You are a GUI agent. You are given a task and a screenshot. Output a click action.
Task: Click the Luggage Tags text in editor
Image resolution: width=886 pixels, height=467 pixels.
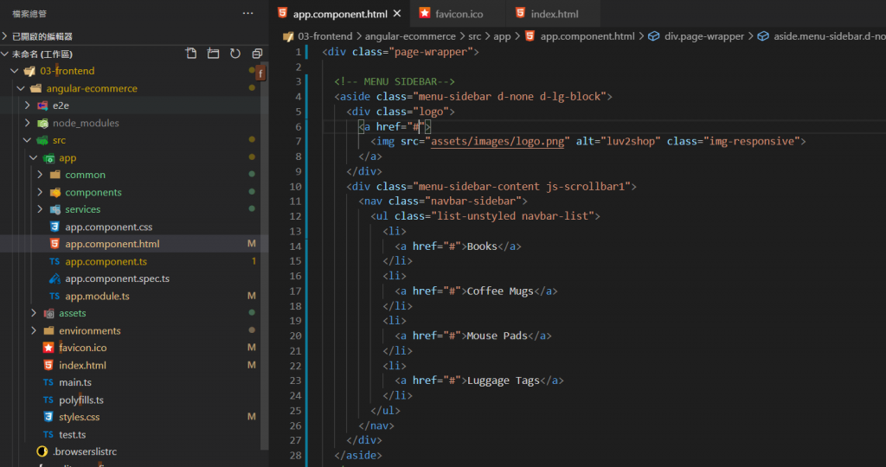(504, 381)
